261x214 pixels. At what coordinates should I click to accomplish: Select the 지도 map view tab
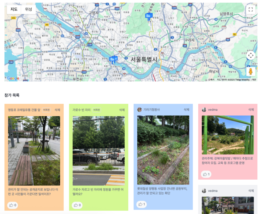(x=14, y=9)
